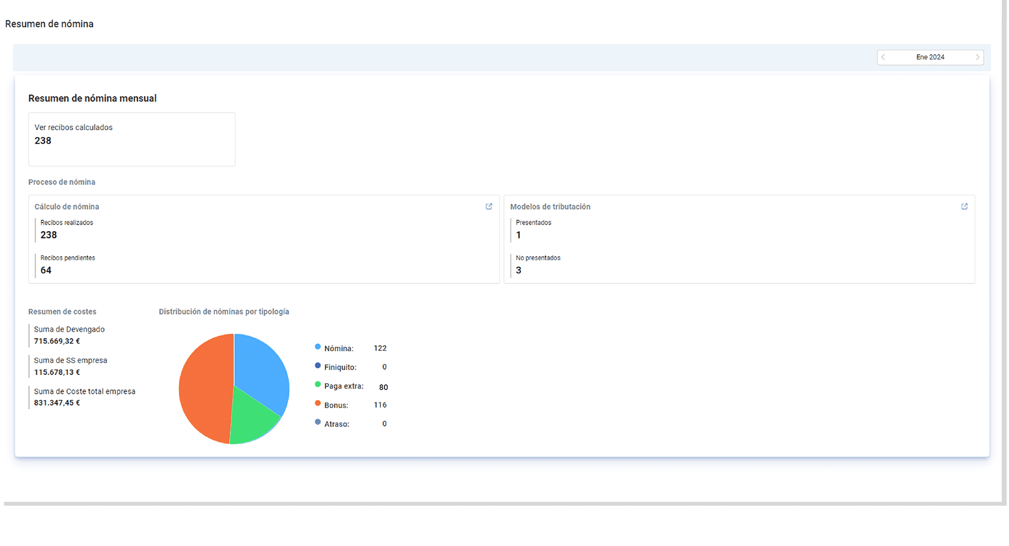The image size is (1009, 546).
Task: Click Suma de Devengado amount 715.669,32 €
Action: tap(57, 341)
